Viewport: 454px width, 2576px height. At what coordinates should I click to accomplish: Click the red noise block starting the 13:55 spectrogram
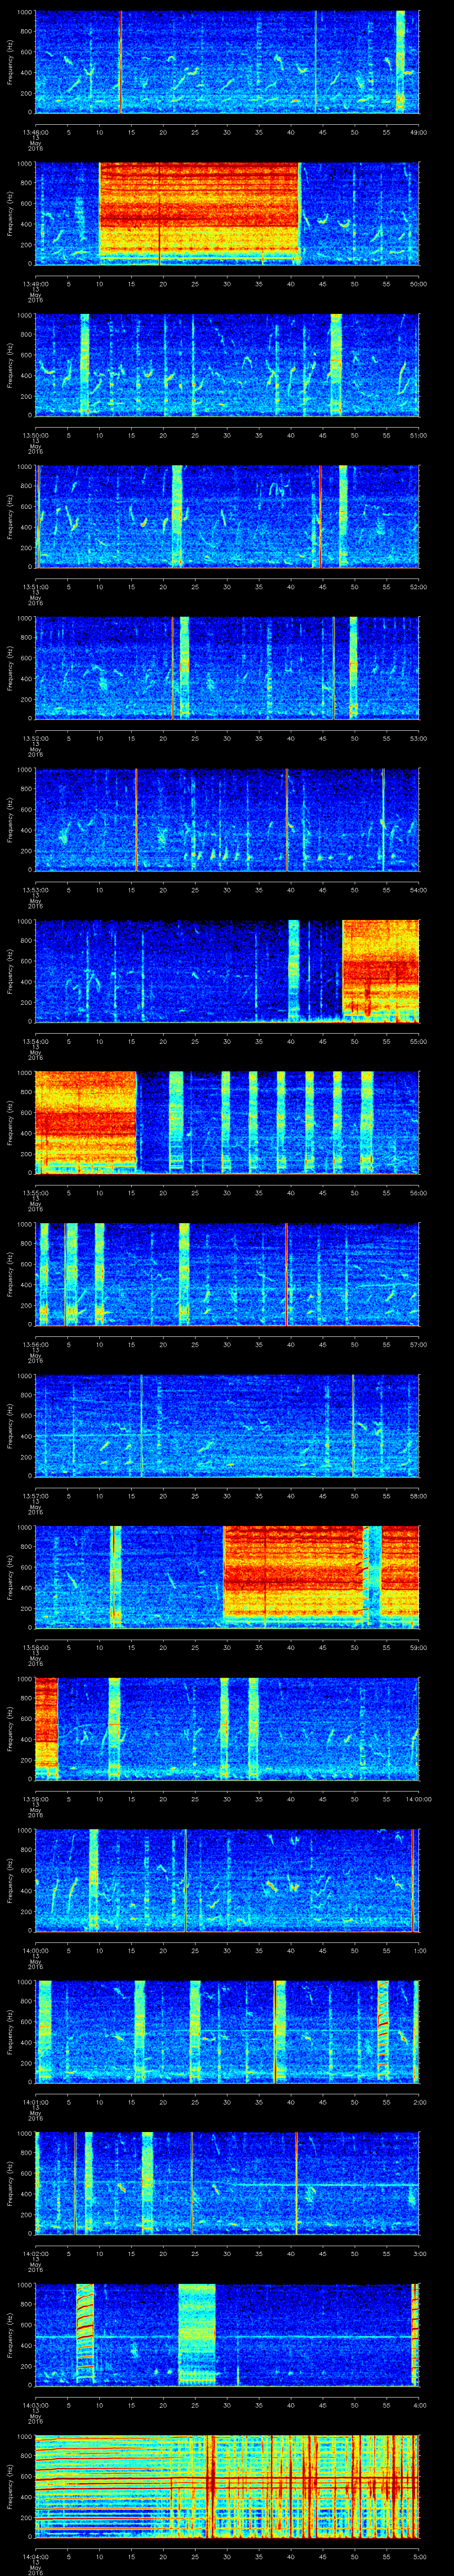point(86,1122)
